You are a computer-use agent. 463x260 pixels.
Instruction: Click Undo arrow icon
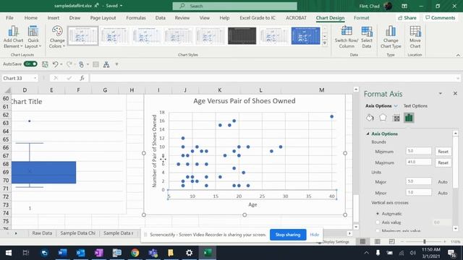point(55,64)
